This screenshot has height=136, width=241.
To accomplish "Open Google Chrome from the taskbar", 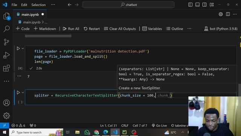I will pos(96,132).
